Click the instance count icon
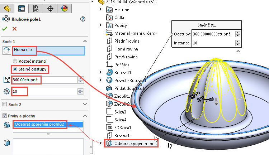269x155 pixels. (x=7, y=91)
